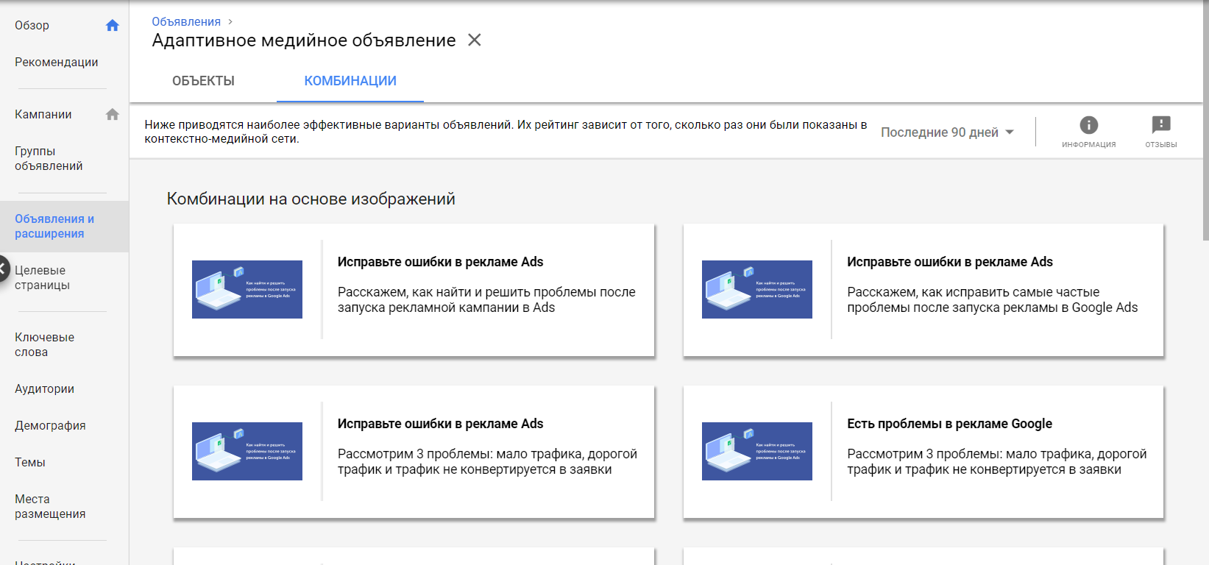Open Рекомендации in the sidebar
Image resolution: width=1209 pixels, height=565 pixels.
click(x=57, y=63)
